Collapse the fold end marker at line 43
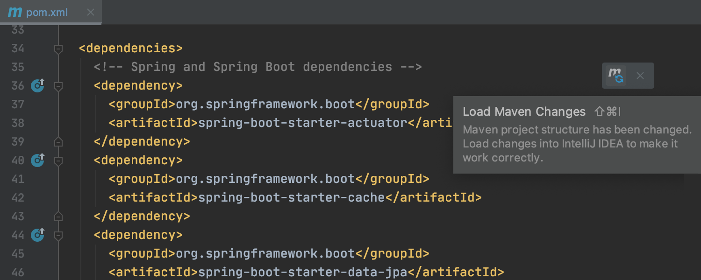 click(x=58, y=216)
